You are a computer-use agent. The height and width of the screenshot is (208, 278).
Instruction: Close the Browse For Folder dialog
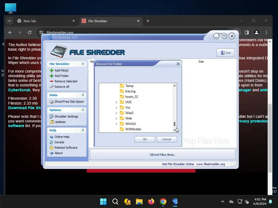pos(178,64)
